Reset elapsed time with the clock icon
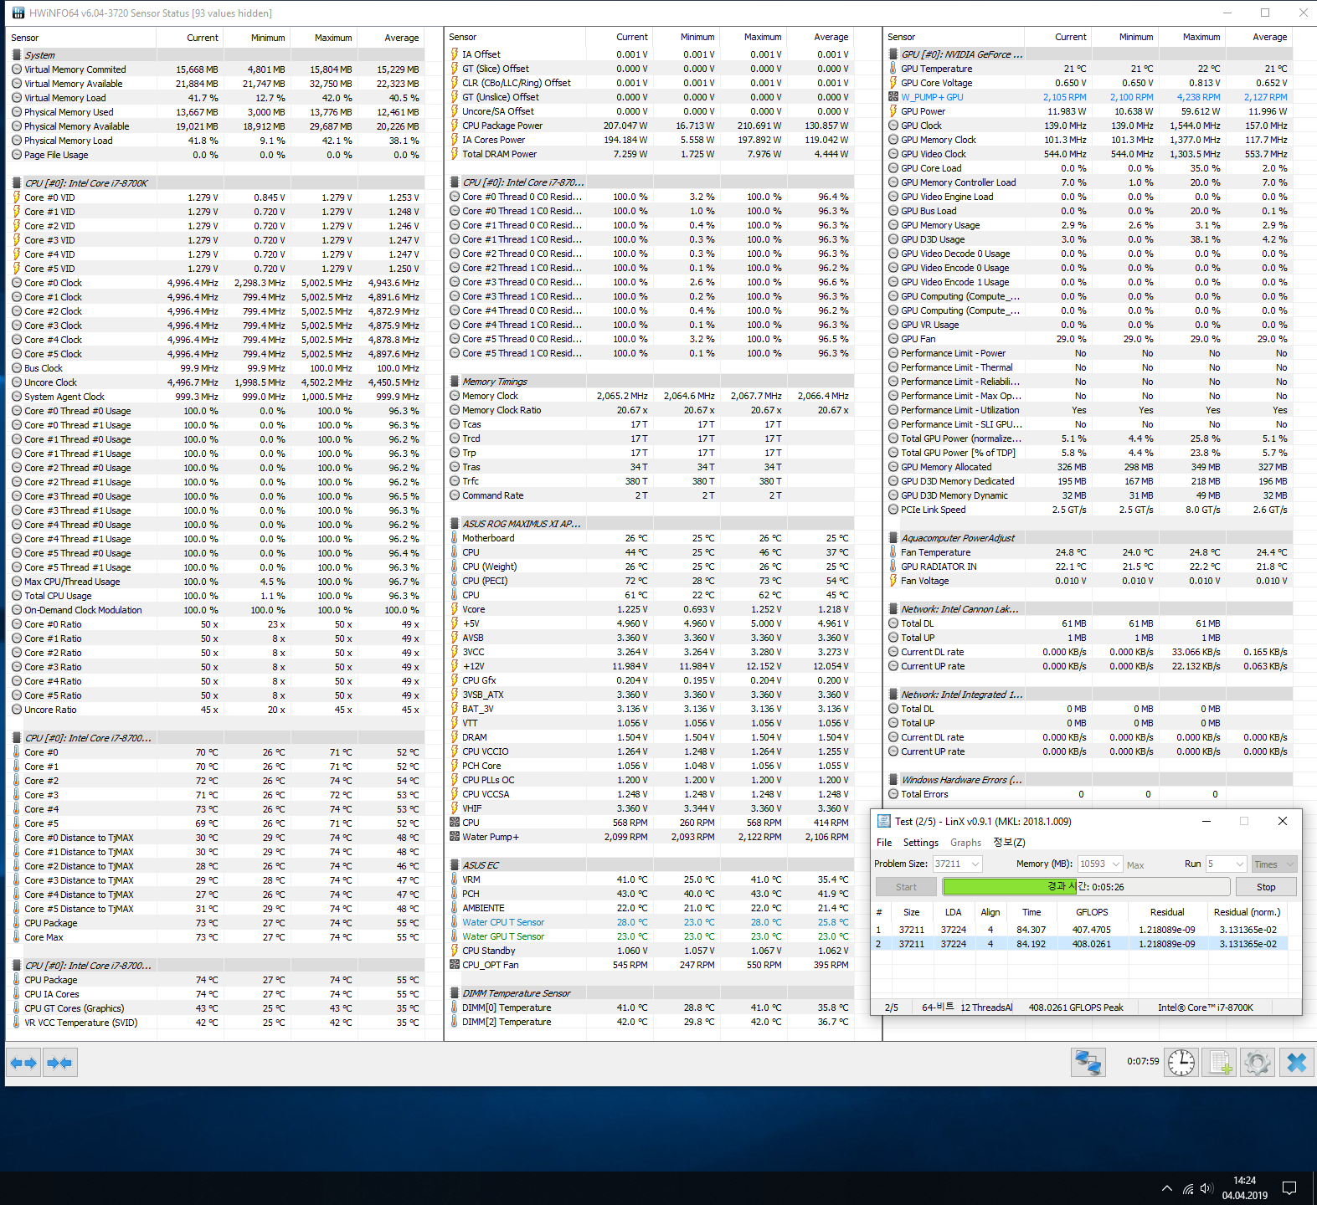The height and width of the screenshot is (1205, 1317). coord(1181,1063)
